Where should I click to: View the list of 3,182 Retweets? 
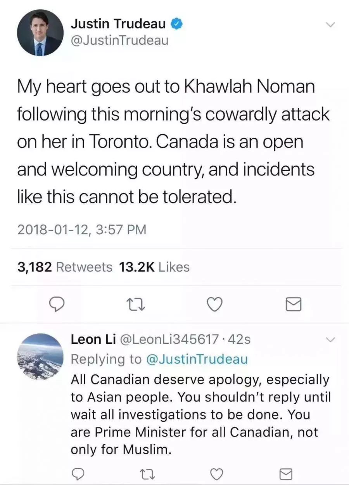point(65,267)
